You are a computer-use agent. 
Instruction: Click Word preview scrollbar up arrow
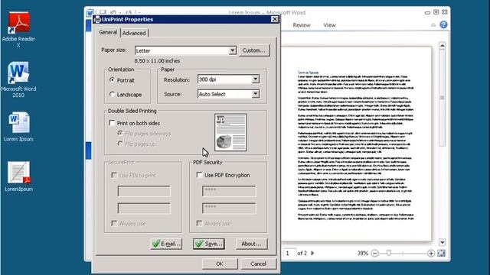coord(443,46)
